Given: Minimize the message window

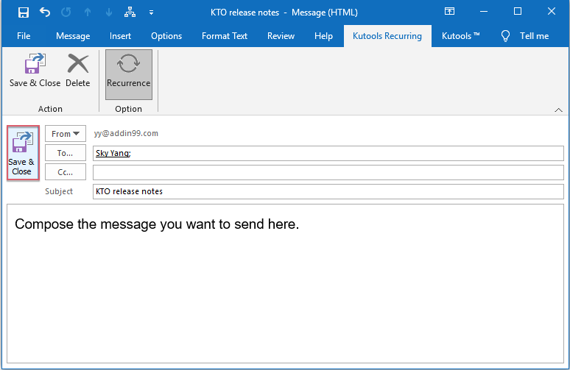Looking at the screenshot, I should click(484, 12).
